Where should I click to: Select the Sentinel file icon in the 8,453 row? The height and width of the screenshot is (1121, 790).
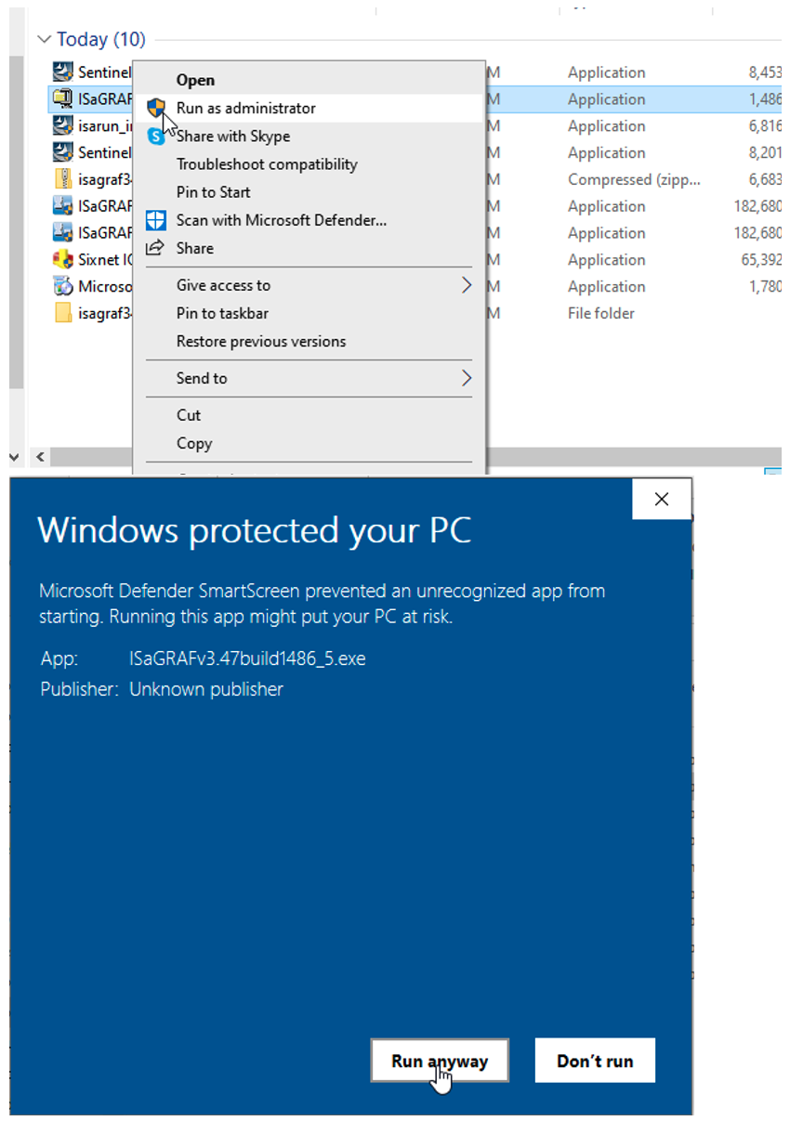(63, 72)
